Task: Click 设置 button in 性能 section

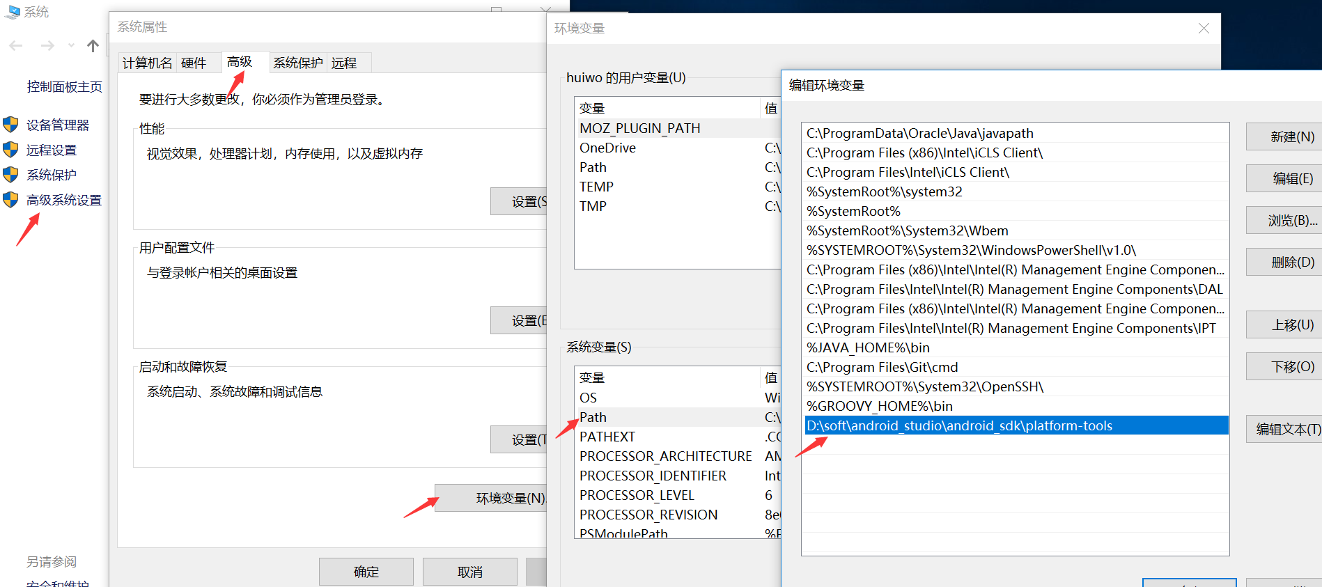Action: pos(519,201)
